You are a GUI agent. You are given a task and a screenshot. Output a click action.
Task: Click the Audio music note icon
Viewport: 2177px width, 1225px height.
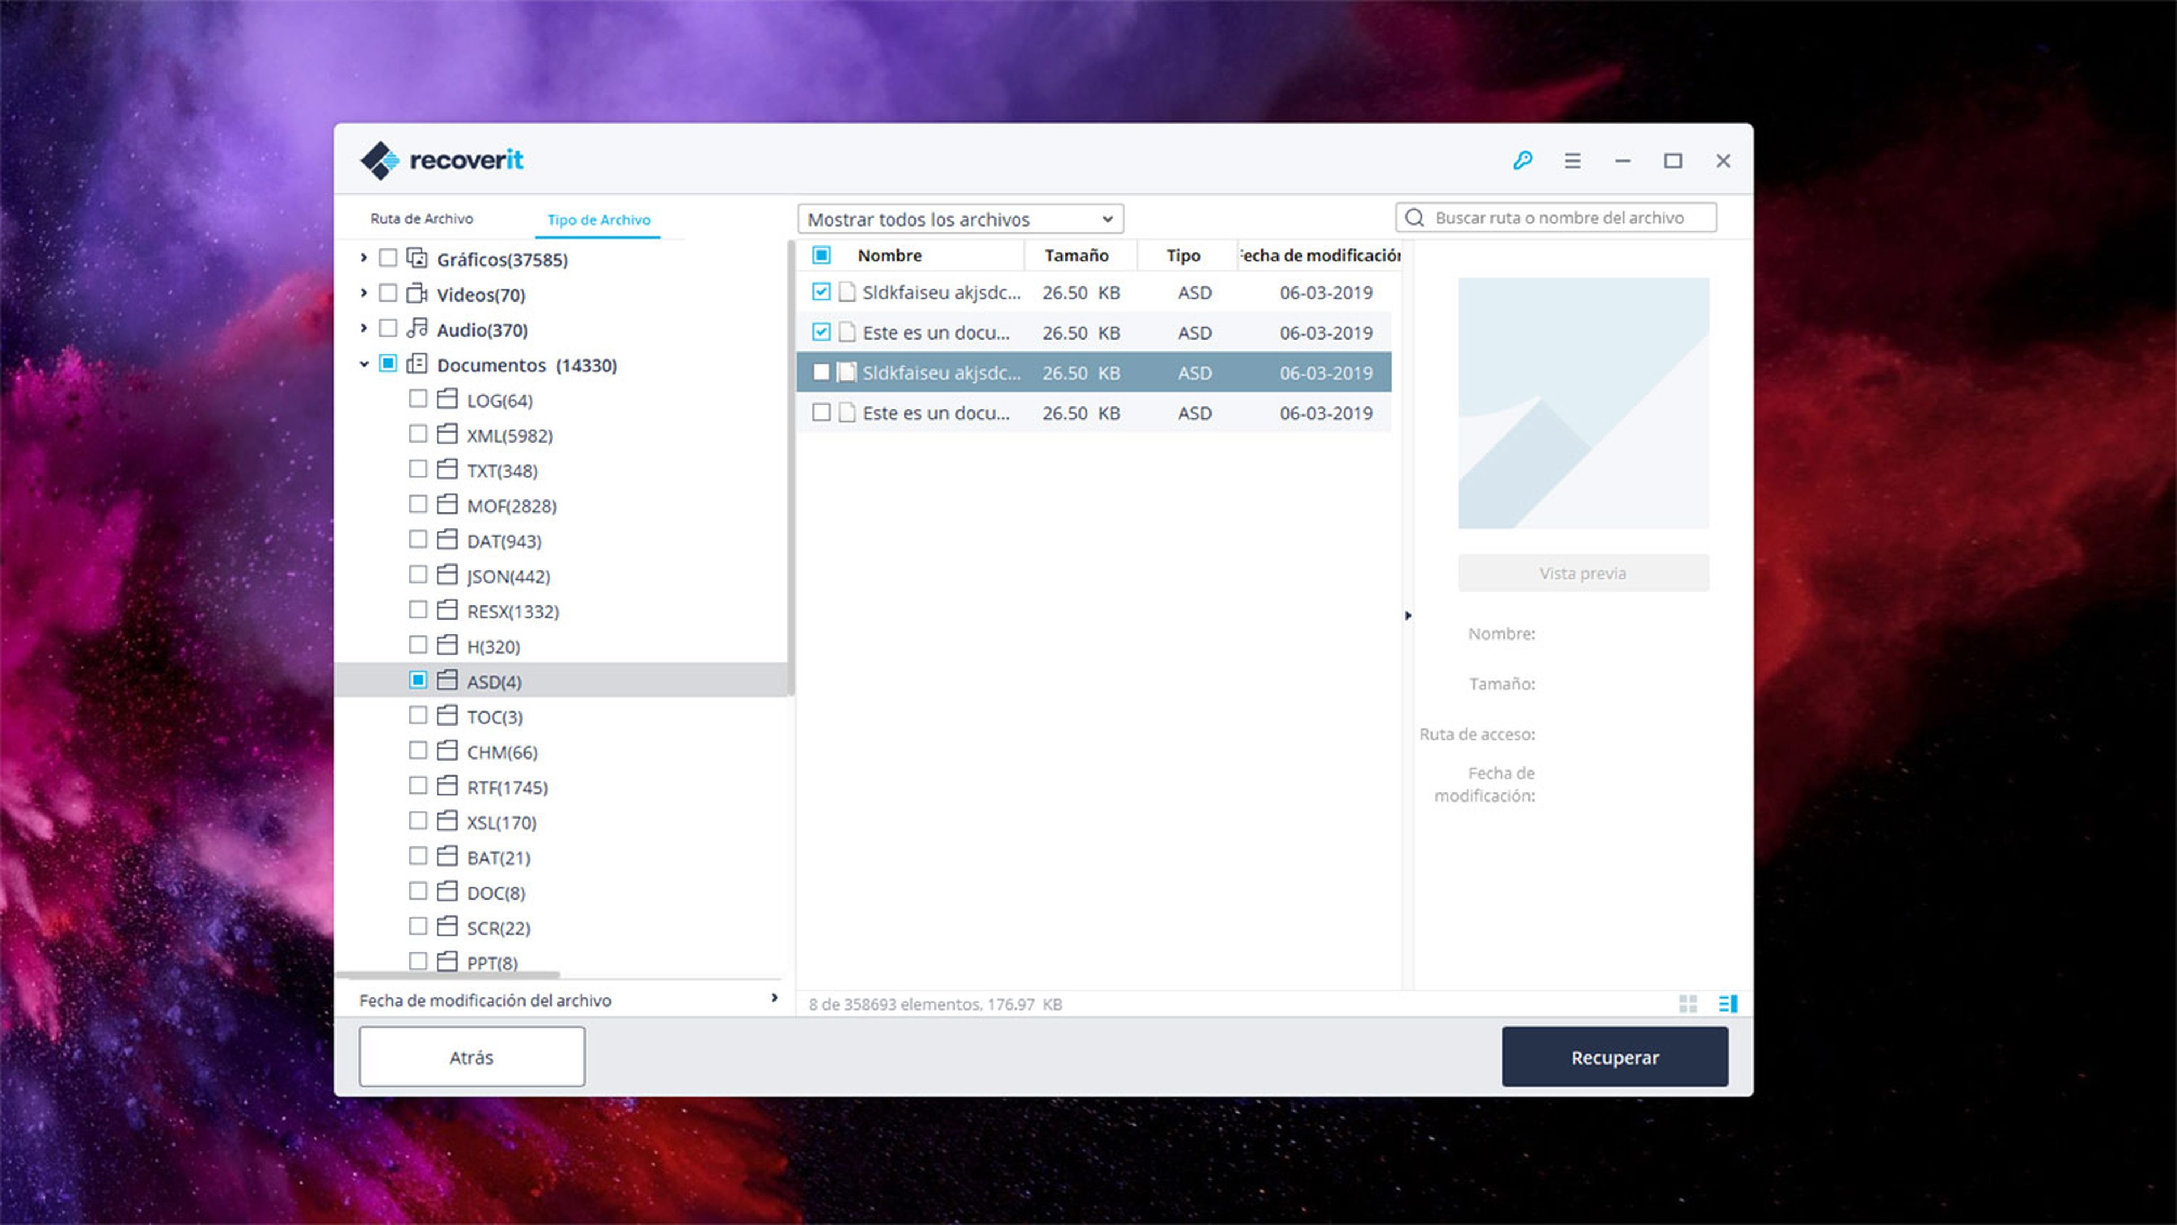pos(417,328)
